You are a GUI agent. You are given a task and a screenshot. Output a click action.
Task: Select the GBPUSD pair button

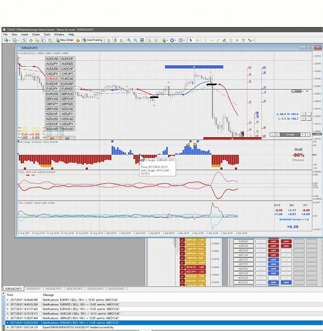point(52,109)
